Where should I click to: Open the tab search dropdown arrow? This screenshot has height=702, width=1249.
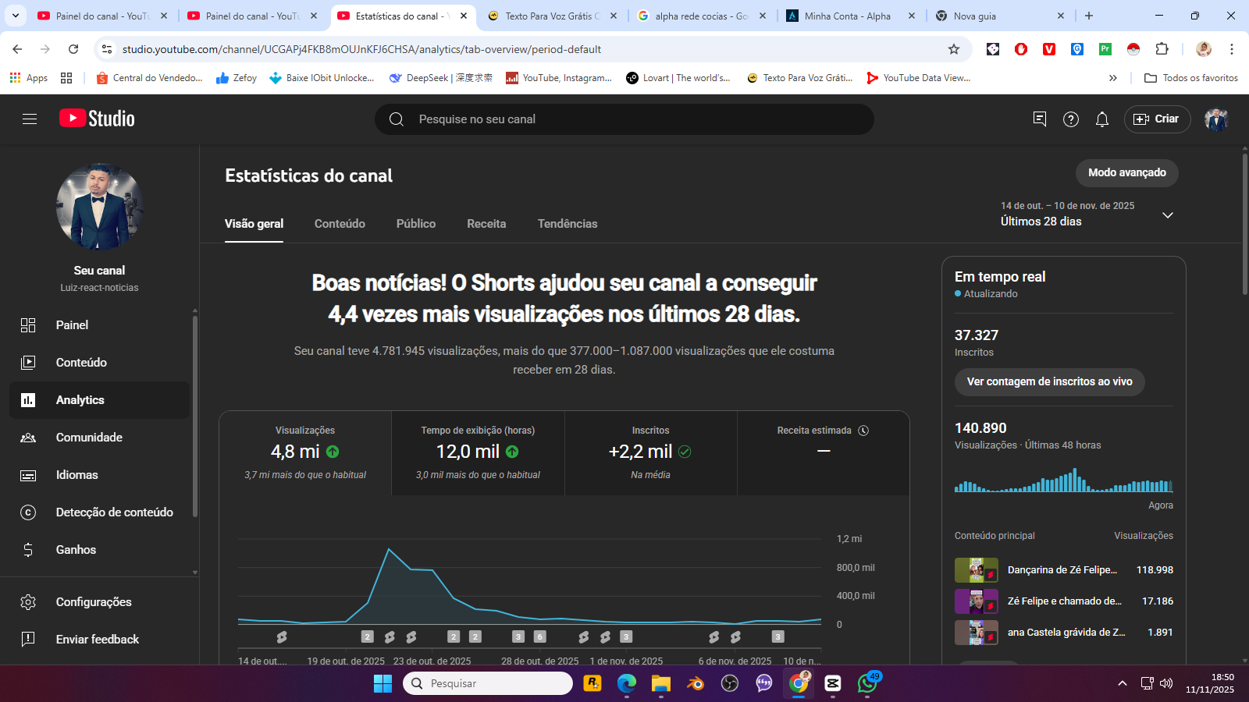click(x=16, y=16)
